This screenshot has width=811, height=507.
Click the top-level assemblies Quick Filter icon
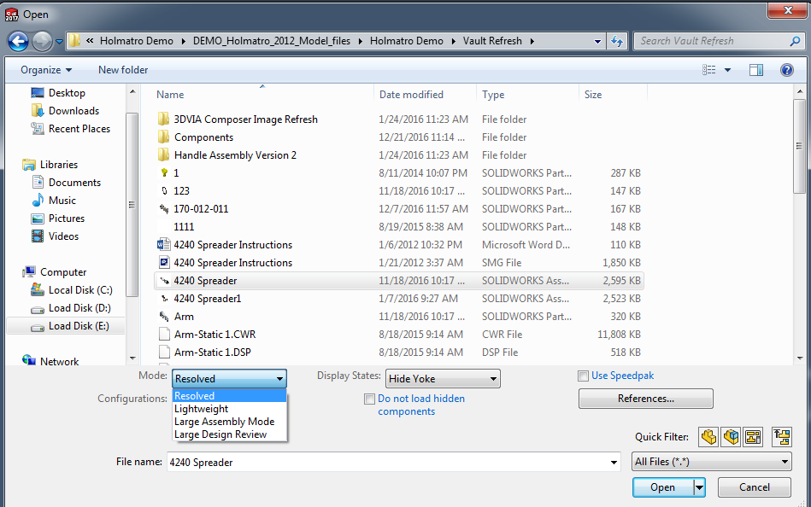[x=781, y=437]
